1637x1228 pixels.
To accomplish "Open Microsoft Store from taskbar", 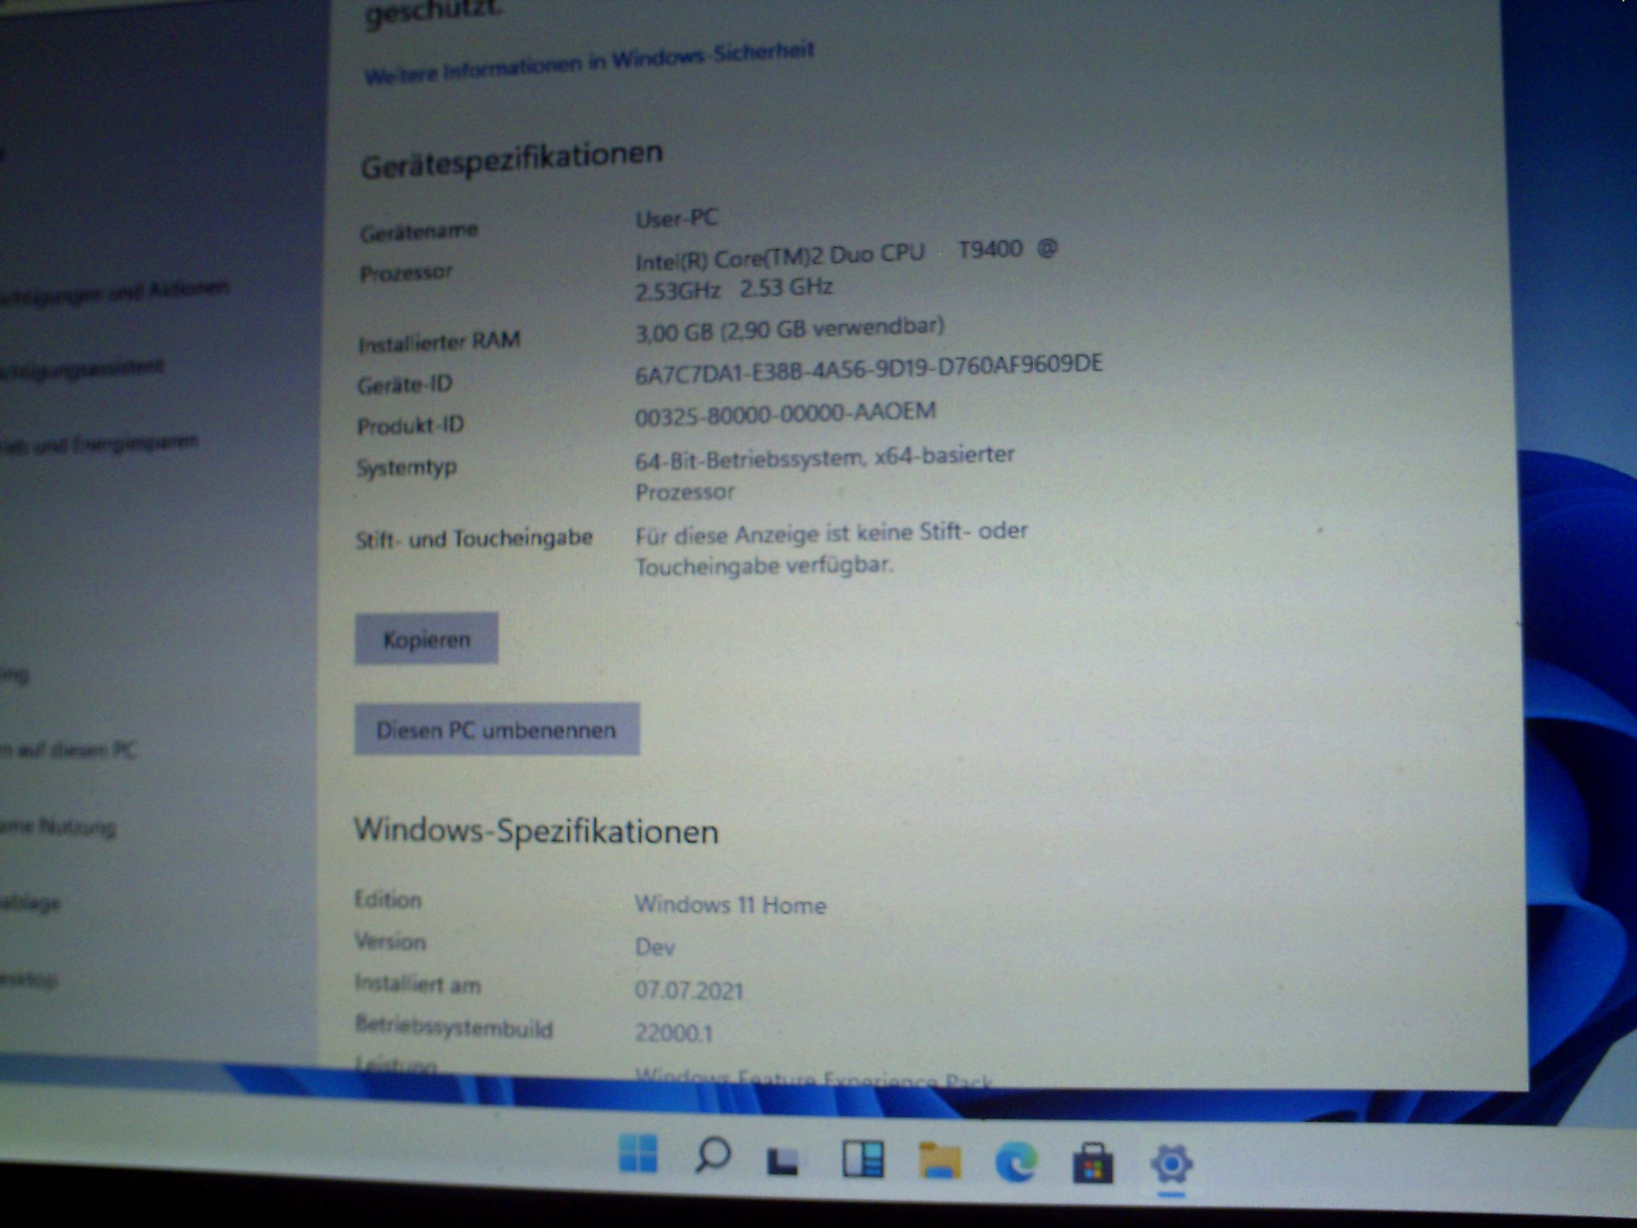I will pos(1093,1163).
